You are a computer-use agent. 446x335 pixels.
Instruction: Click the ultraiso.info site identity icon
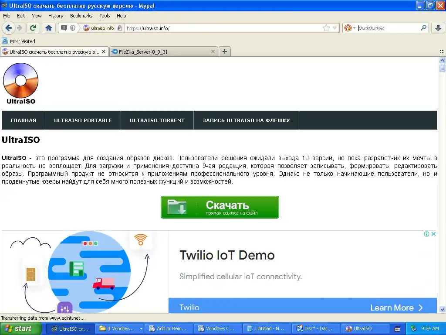[x=99, y=28]
